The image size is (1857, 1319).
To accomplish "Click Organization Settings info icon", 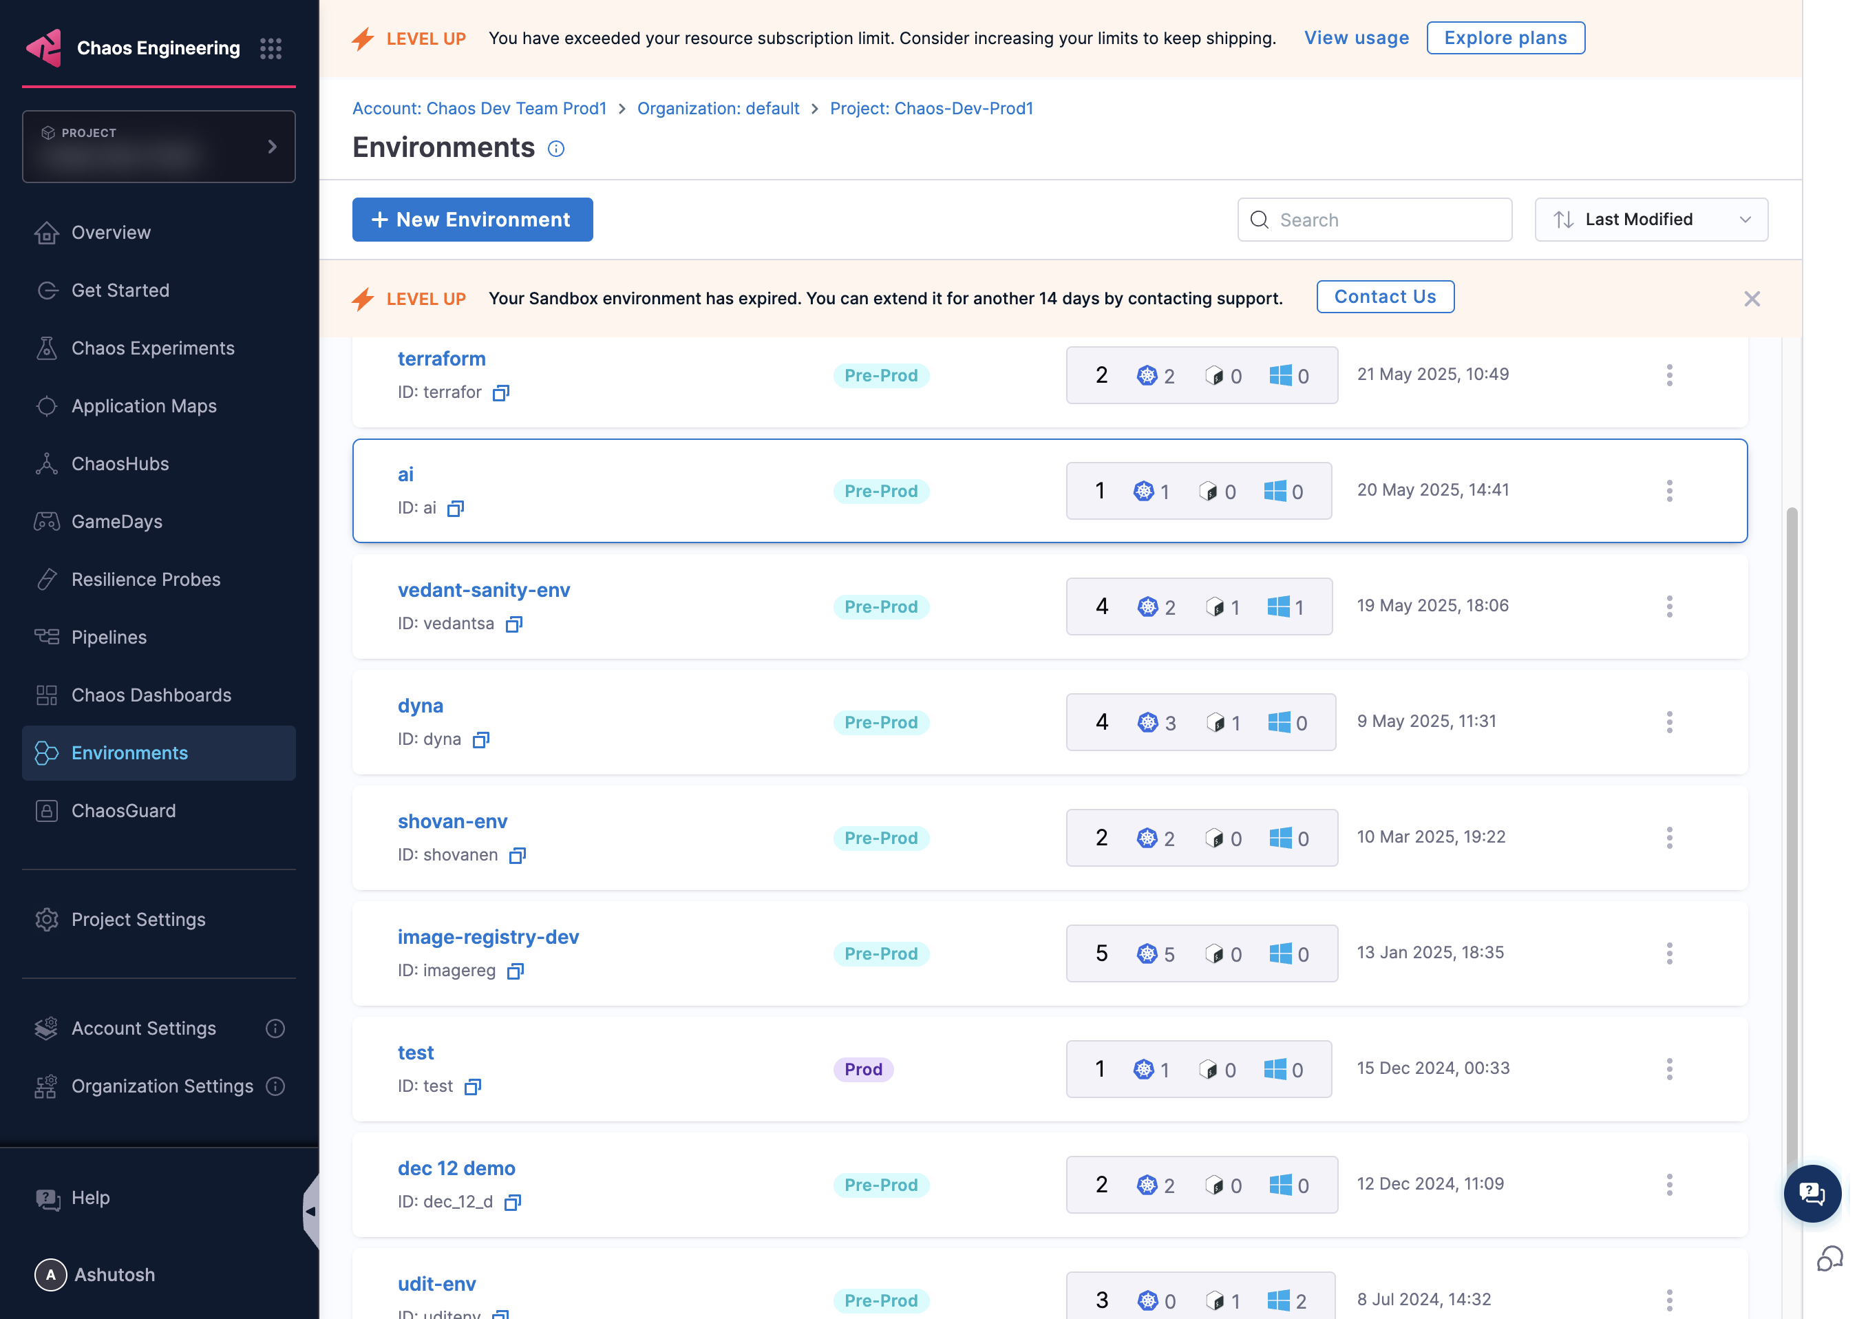I will pyautogui.click(x=275, y=1087).
